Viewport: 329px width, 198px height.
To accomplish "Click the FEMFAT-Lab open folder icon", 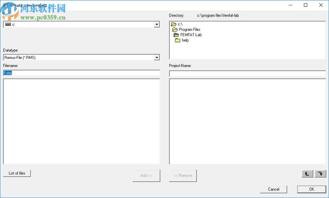I will pyautogui.click(x=176, y=35).
